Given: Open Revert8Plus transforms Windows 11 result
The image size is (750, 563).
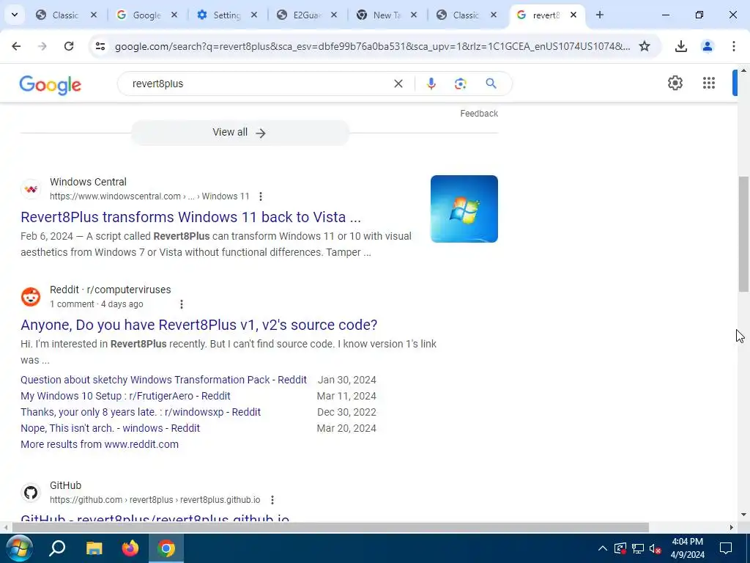Looking at the screenshot, I should coord(190,217).
